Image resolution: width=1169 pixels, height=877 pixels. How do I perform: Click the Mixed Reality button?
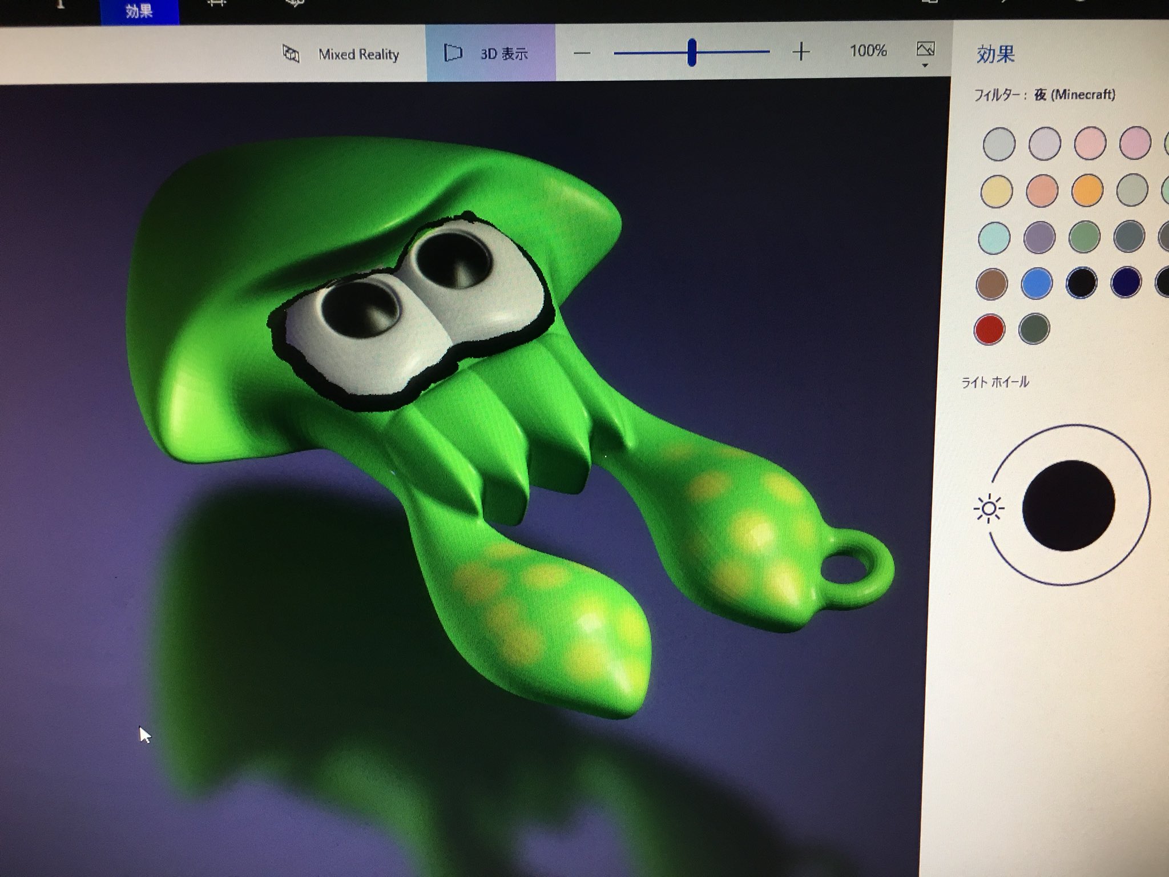tap(341, 54)
